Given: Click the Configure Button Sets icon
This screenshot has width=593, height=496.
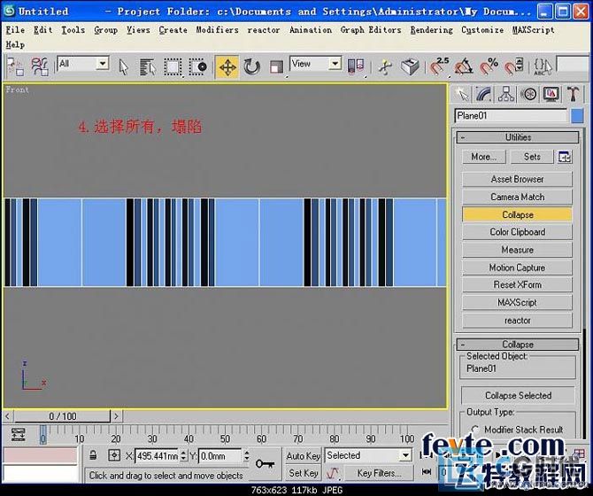Looking at the screenshot, I should [x=565, y=157].
